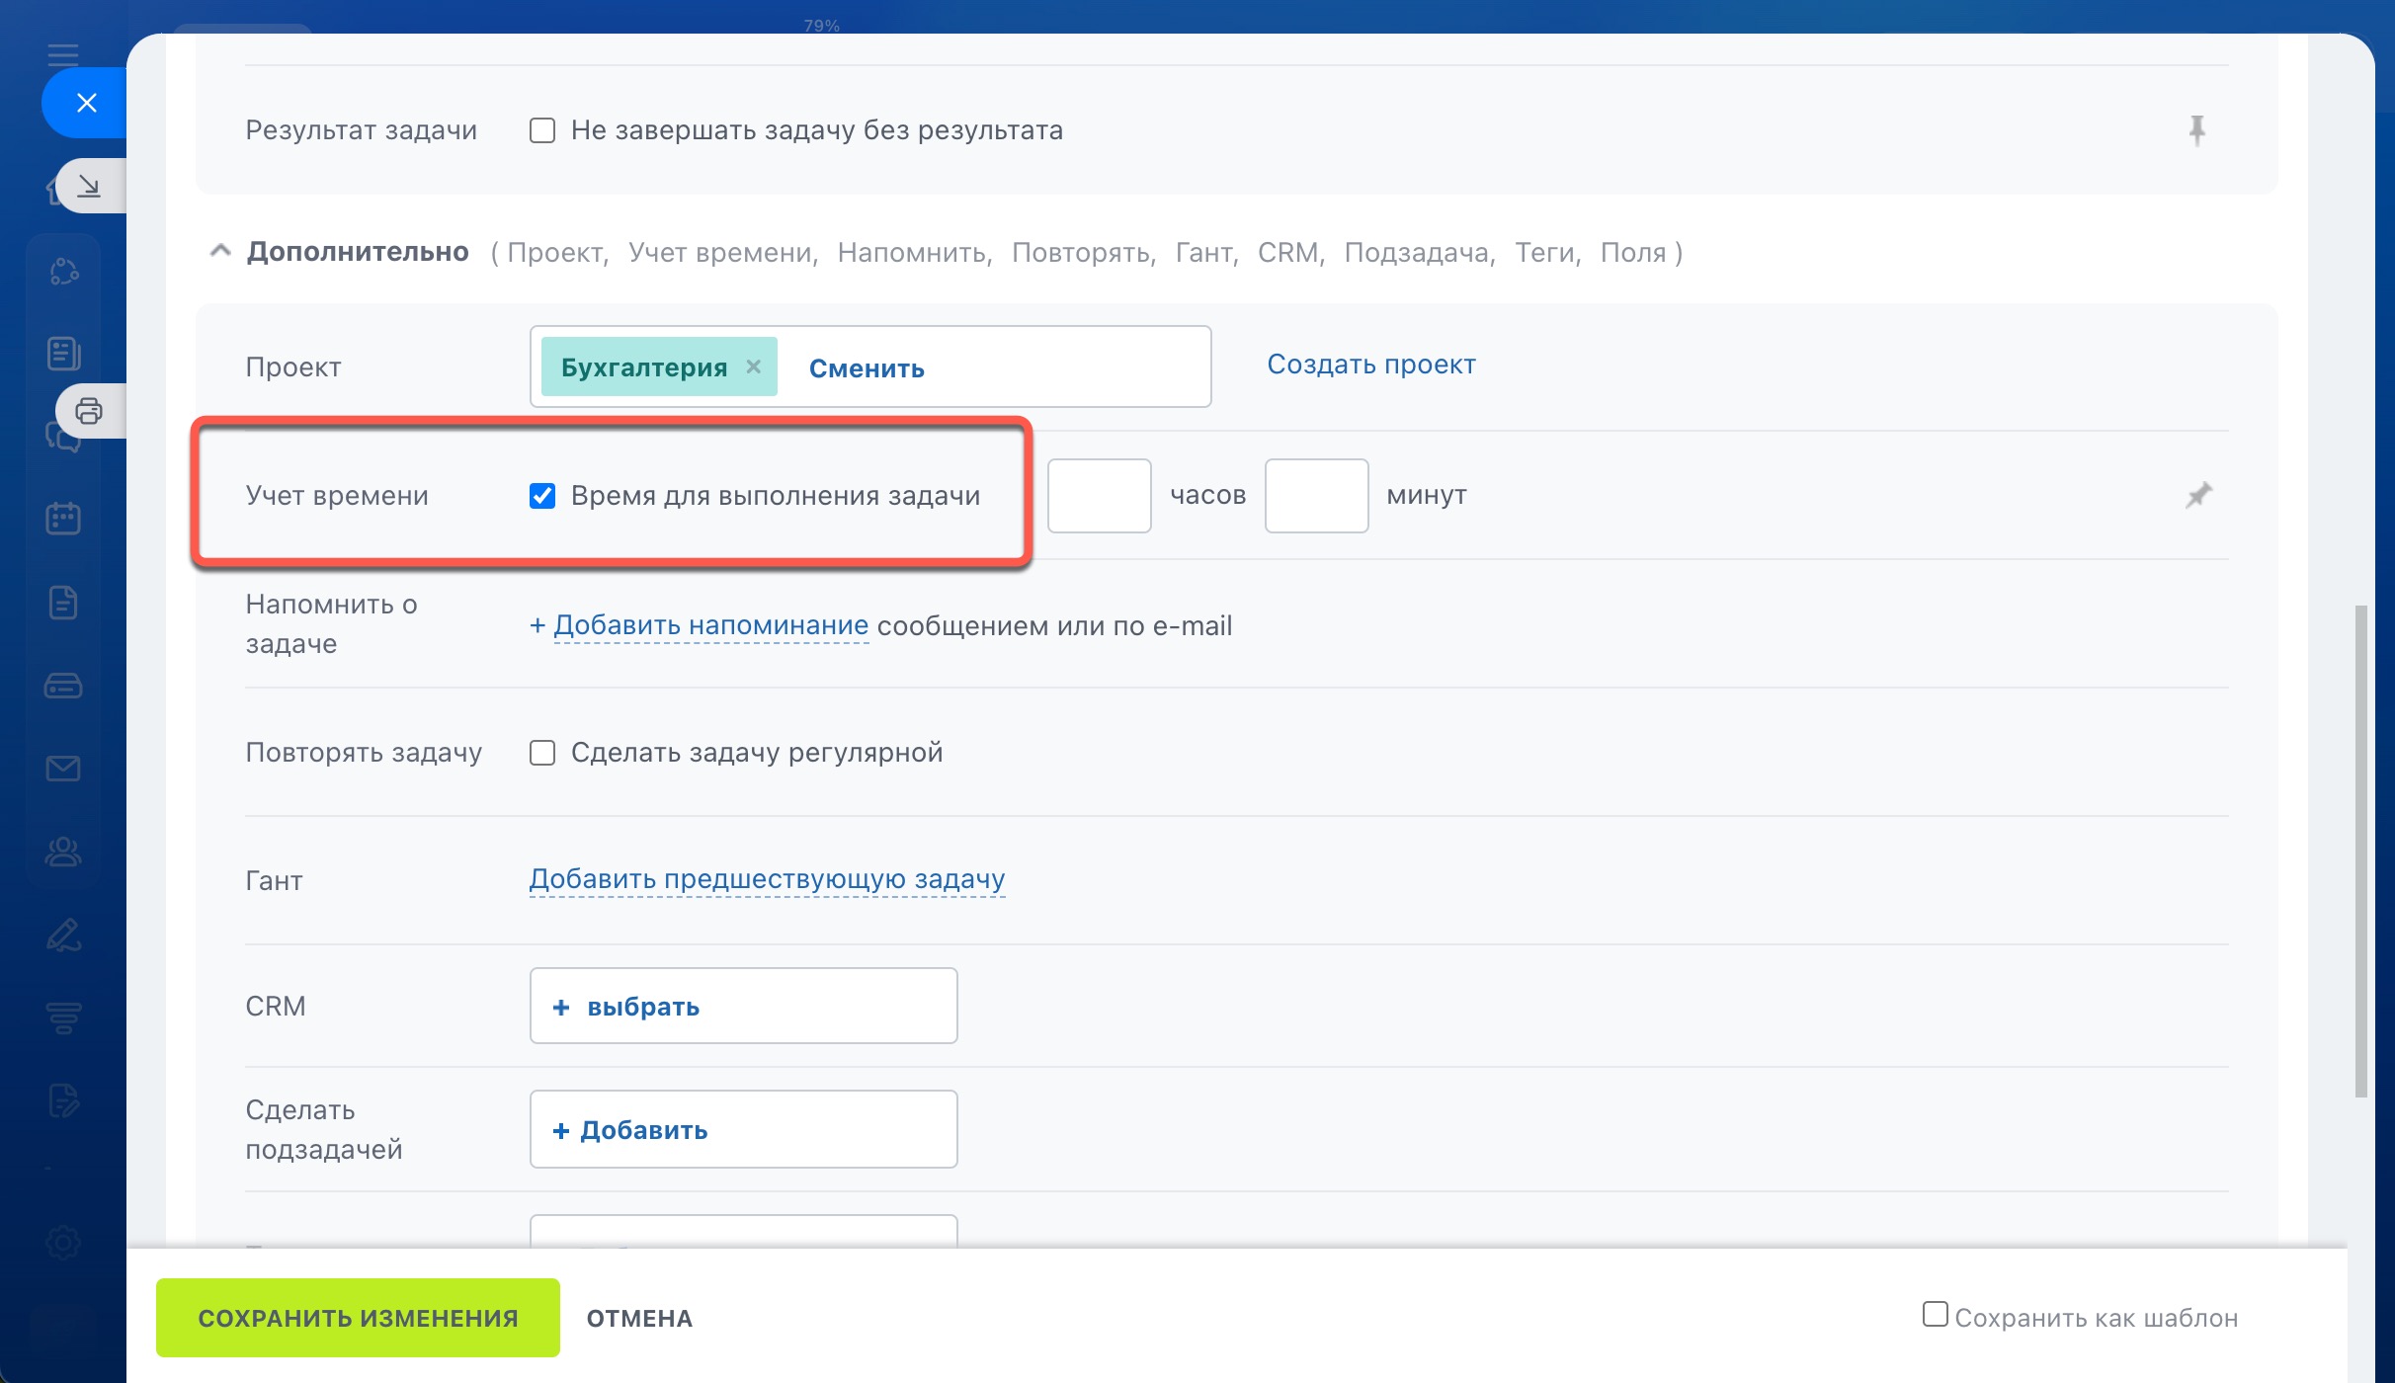Screen dimensions: 2395x1383
Task: Jump to Подзадача in the header list
Action: tap(1420, 253)
